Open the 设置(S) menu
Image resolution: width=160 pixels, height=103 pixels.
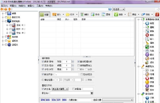pyautogui.click(x=13, y=6)
